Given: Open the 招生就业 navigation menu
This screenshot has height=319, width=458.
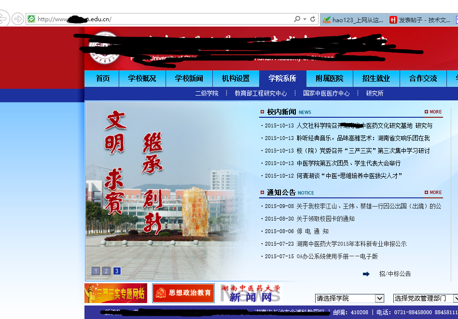Looking at the screenshot, I should point(376,78).
